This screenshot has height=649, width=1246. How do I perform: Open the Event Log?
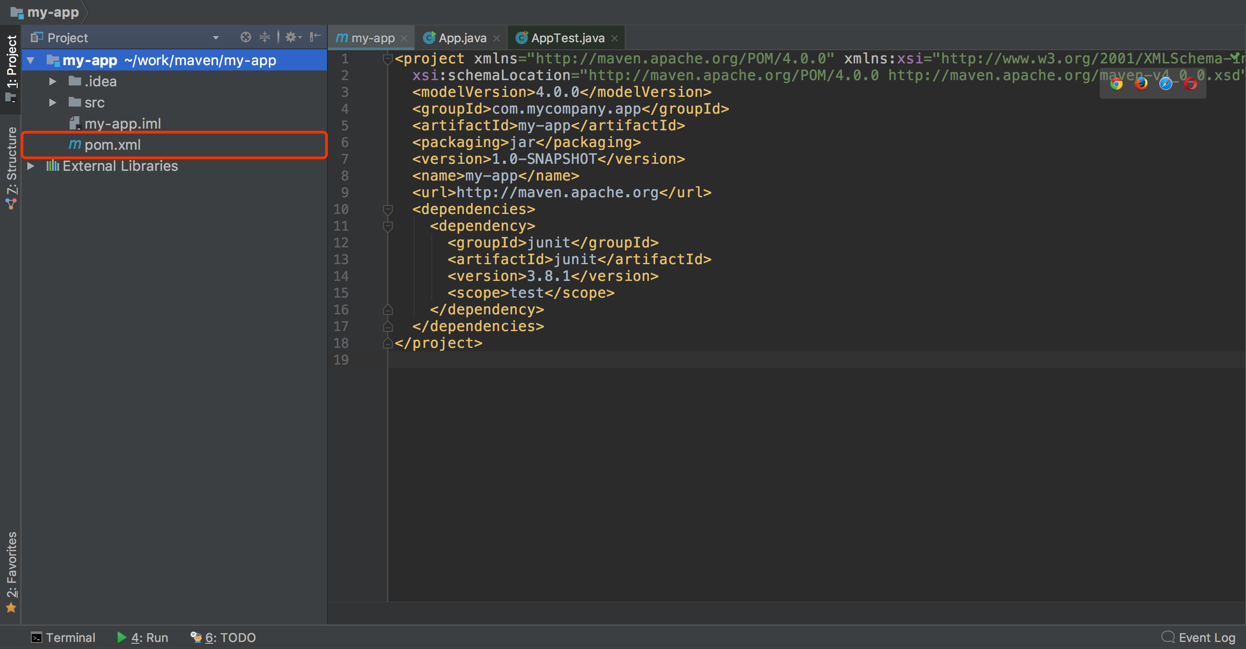(1198, 638)
